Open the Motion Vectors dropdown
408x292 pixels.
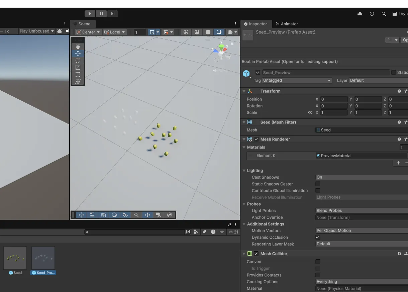click(362, 231)
